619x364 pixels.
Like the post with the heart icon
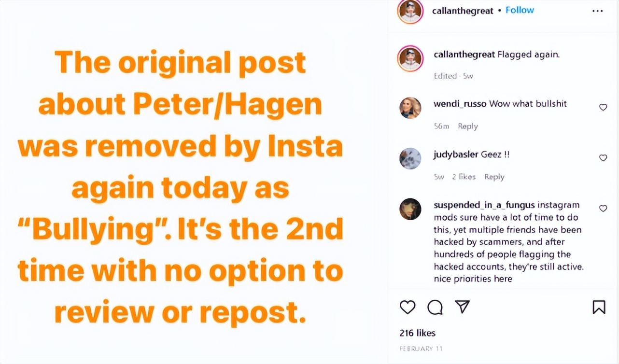pyautogui.click(x=408, y=307)
